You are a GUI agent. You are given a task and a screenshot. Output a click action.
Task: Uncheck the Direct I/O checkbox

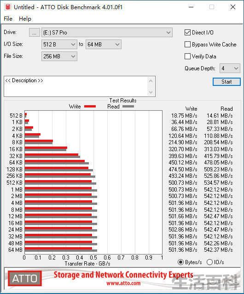[x=187, y=33]
